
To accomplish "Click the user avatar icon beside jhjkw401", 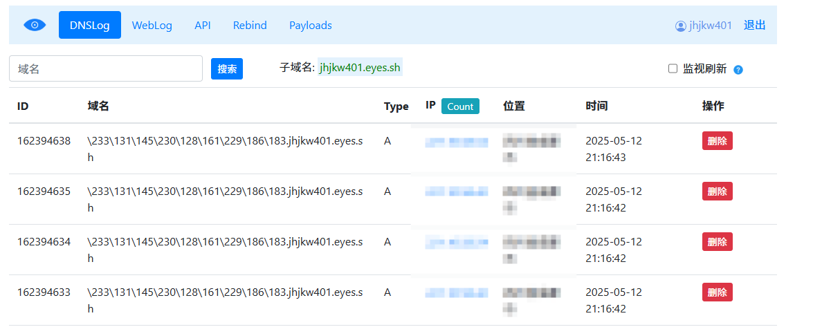I will coord(680,26).
